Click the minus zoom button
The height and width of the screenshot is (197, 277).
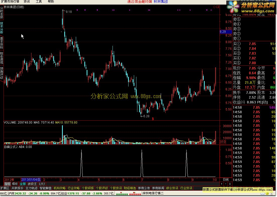pyautogui.click(x=226, y=184)
